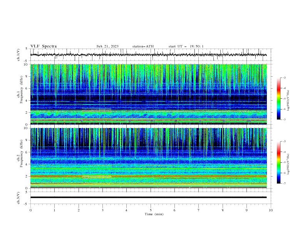
Task: Click the "5" tick on the time axis
Action: click(x=151, y=210)
